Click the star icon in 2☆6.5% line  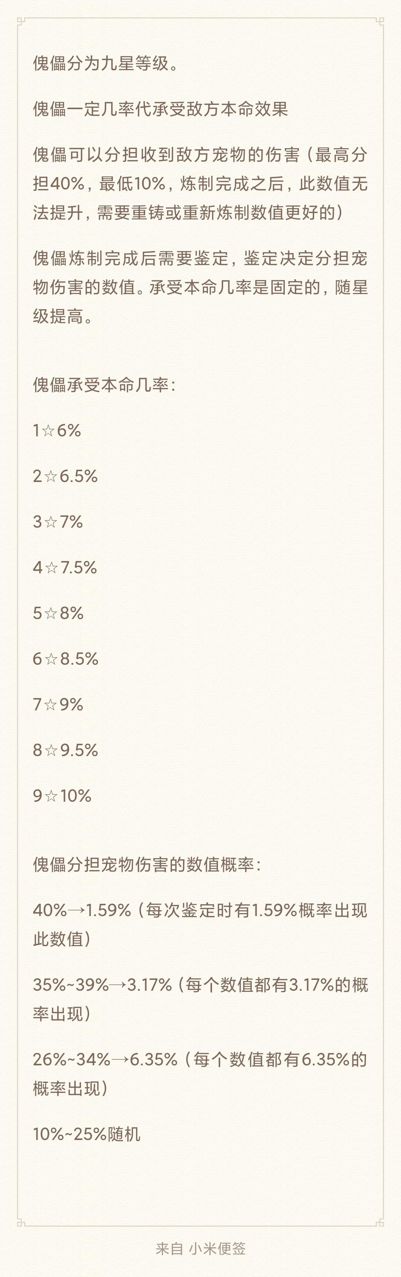[x=50, y=476]
